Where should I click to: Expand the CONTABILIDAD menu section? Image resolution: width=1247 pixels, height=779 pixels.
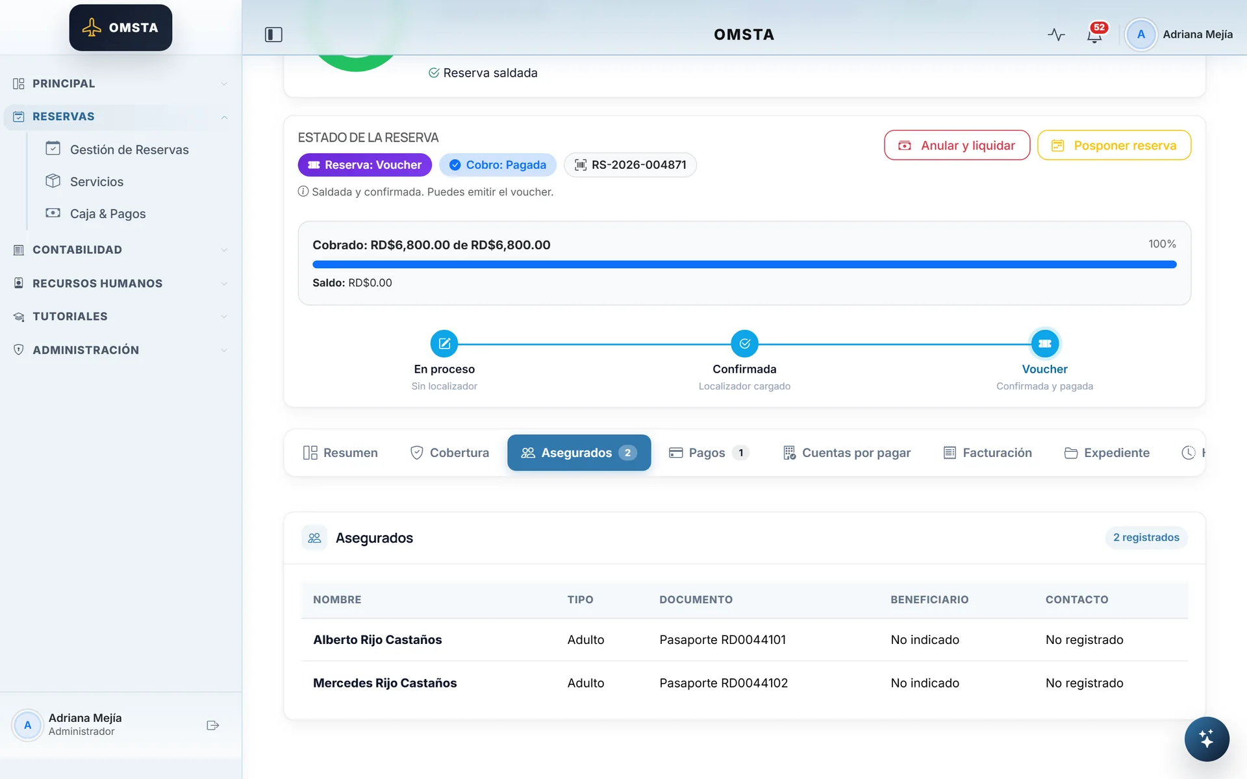click(x=121, y=250)
